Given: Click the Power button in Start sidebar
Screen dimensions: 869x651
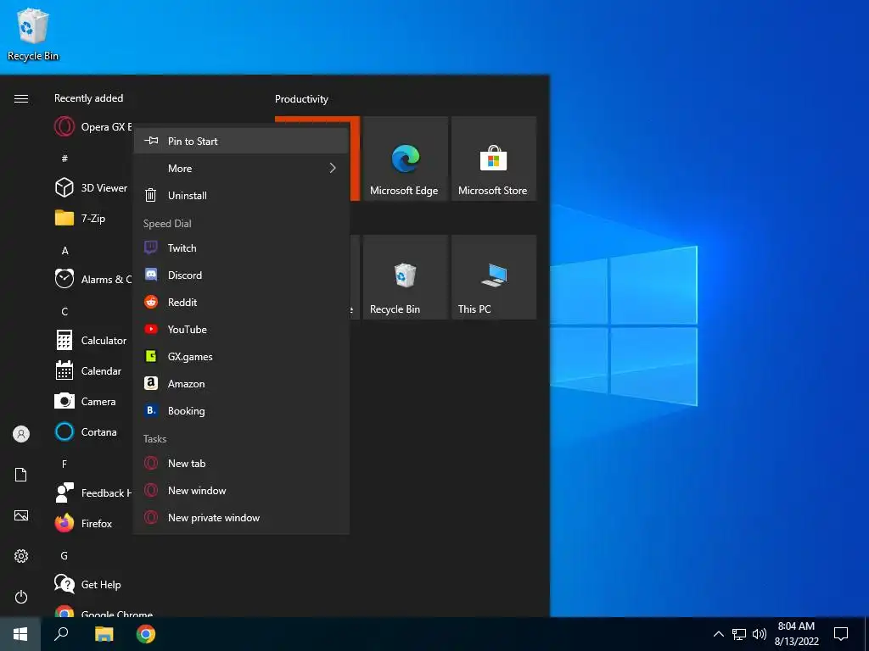Looking at the screenshot, I should 21,597.
